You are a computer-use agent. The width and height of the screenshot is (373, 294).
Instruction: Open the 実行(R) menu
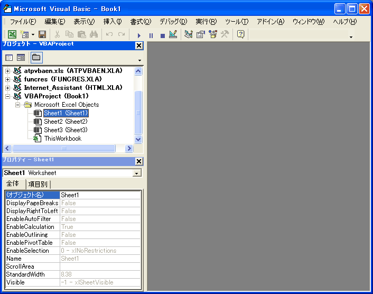[x=206, y=22]
